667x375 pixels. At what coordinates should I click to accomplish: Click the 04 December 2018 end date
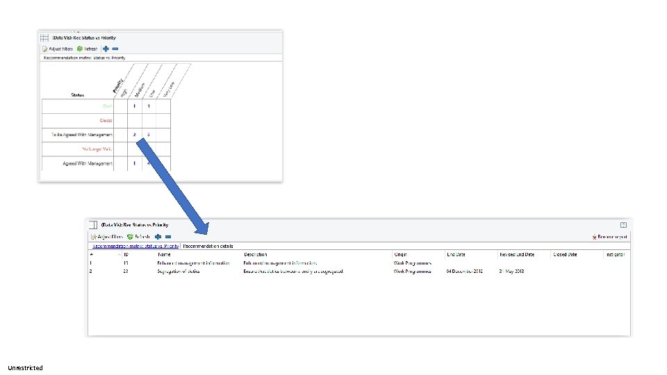[x=465, y=272]
